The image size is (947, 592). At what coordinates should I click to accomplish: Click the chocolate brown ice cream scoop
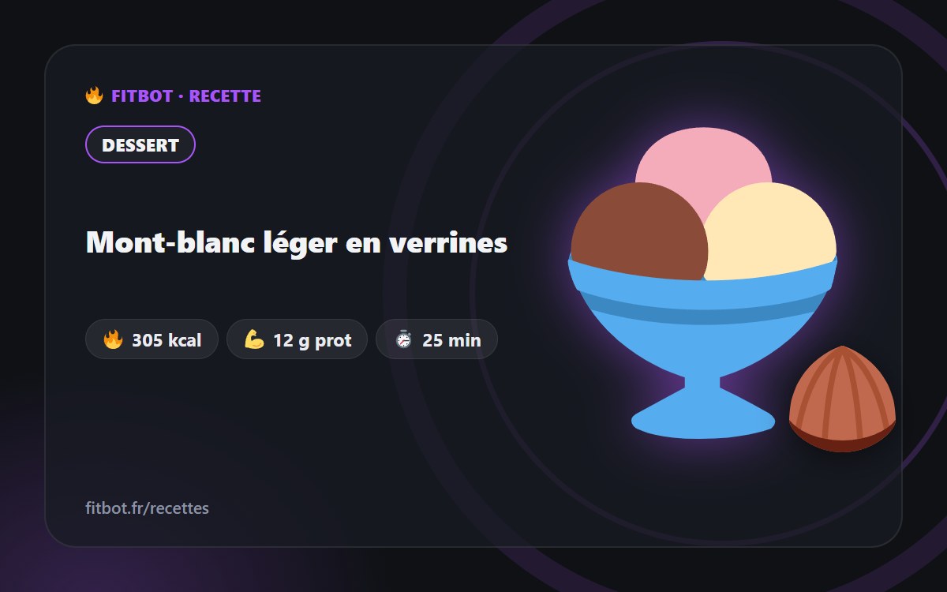[639, 231]
